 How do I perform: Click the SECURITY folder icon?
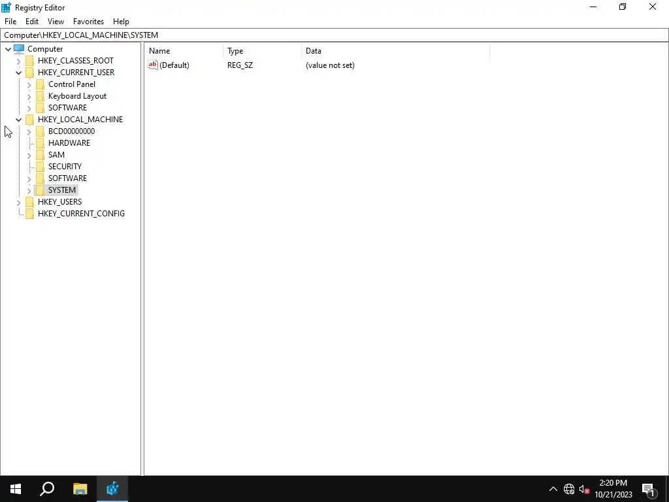(x=40, y=167)
